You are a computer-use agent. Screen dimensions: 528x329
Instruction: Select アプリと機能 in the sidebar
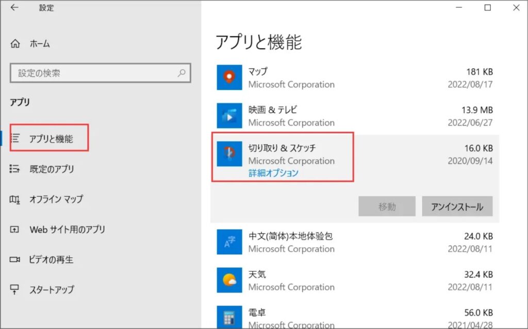point(49,137)
